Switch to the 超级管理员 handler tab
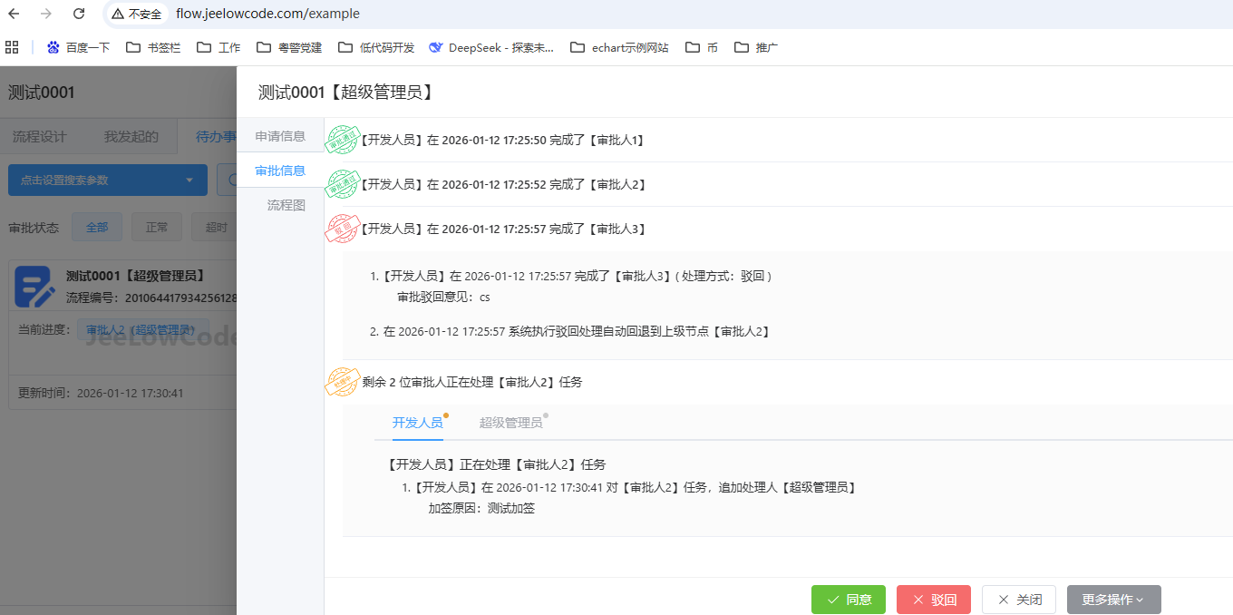This screenshot has height=615, width=1233. 510,423
